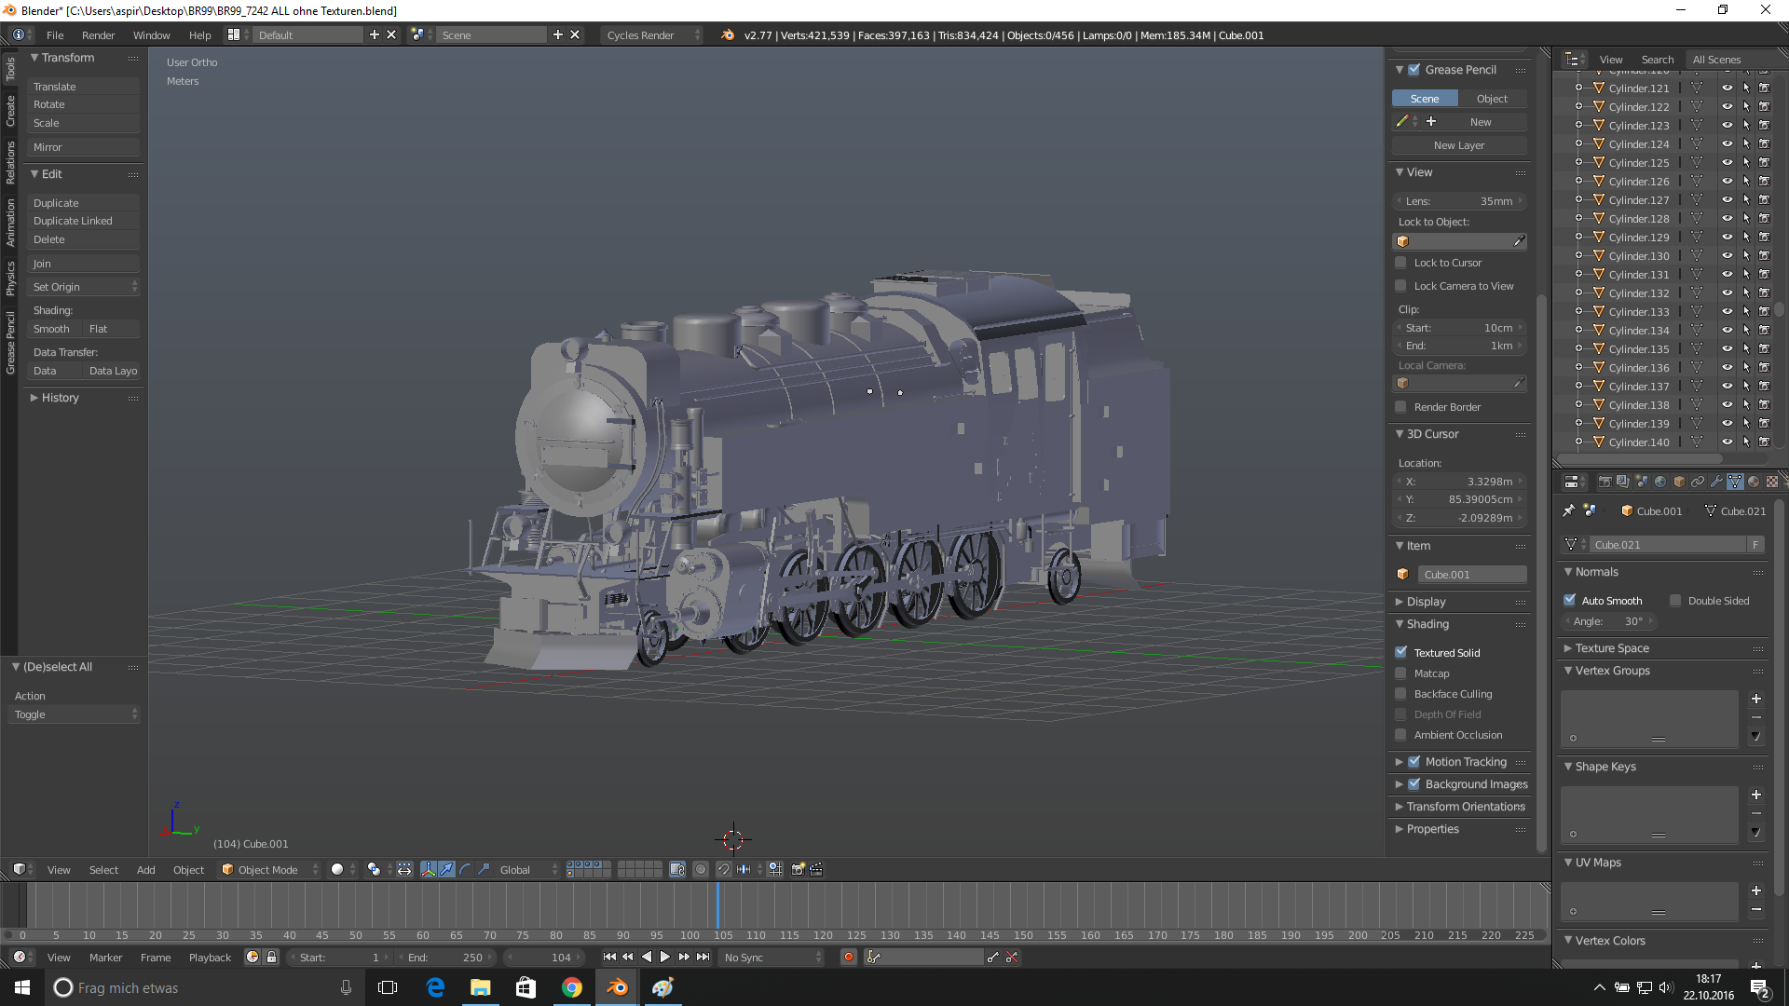Open the World properties globe tab
This screenshot has width=1789, height=1006.
coord(1660,482)
